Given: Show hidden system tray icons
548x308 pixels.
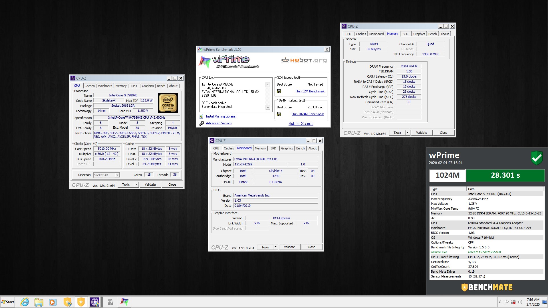Looking at the screenshot, I should (500, 302).
